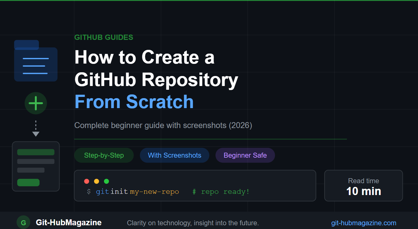Screen dimensions: 418x229
Task: Toggle the Step-by-Step pill
Action: click(104, 155)
